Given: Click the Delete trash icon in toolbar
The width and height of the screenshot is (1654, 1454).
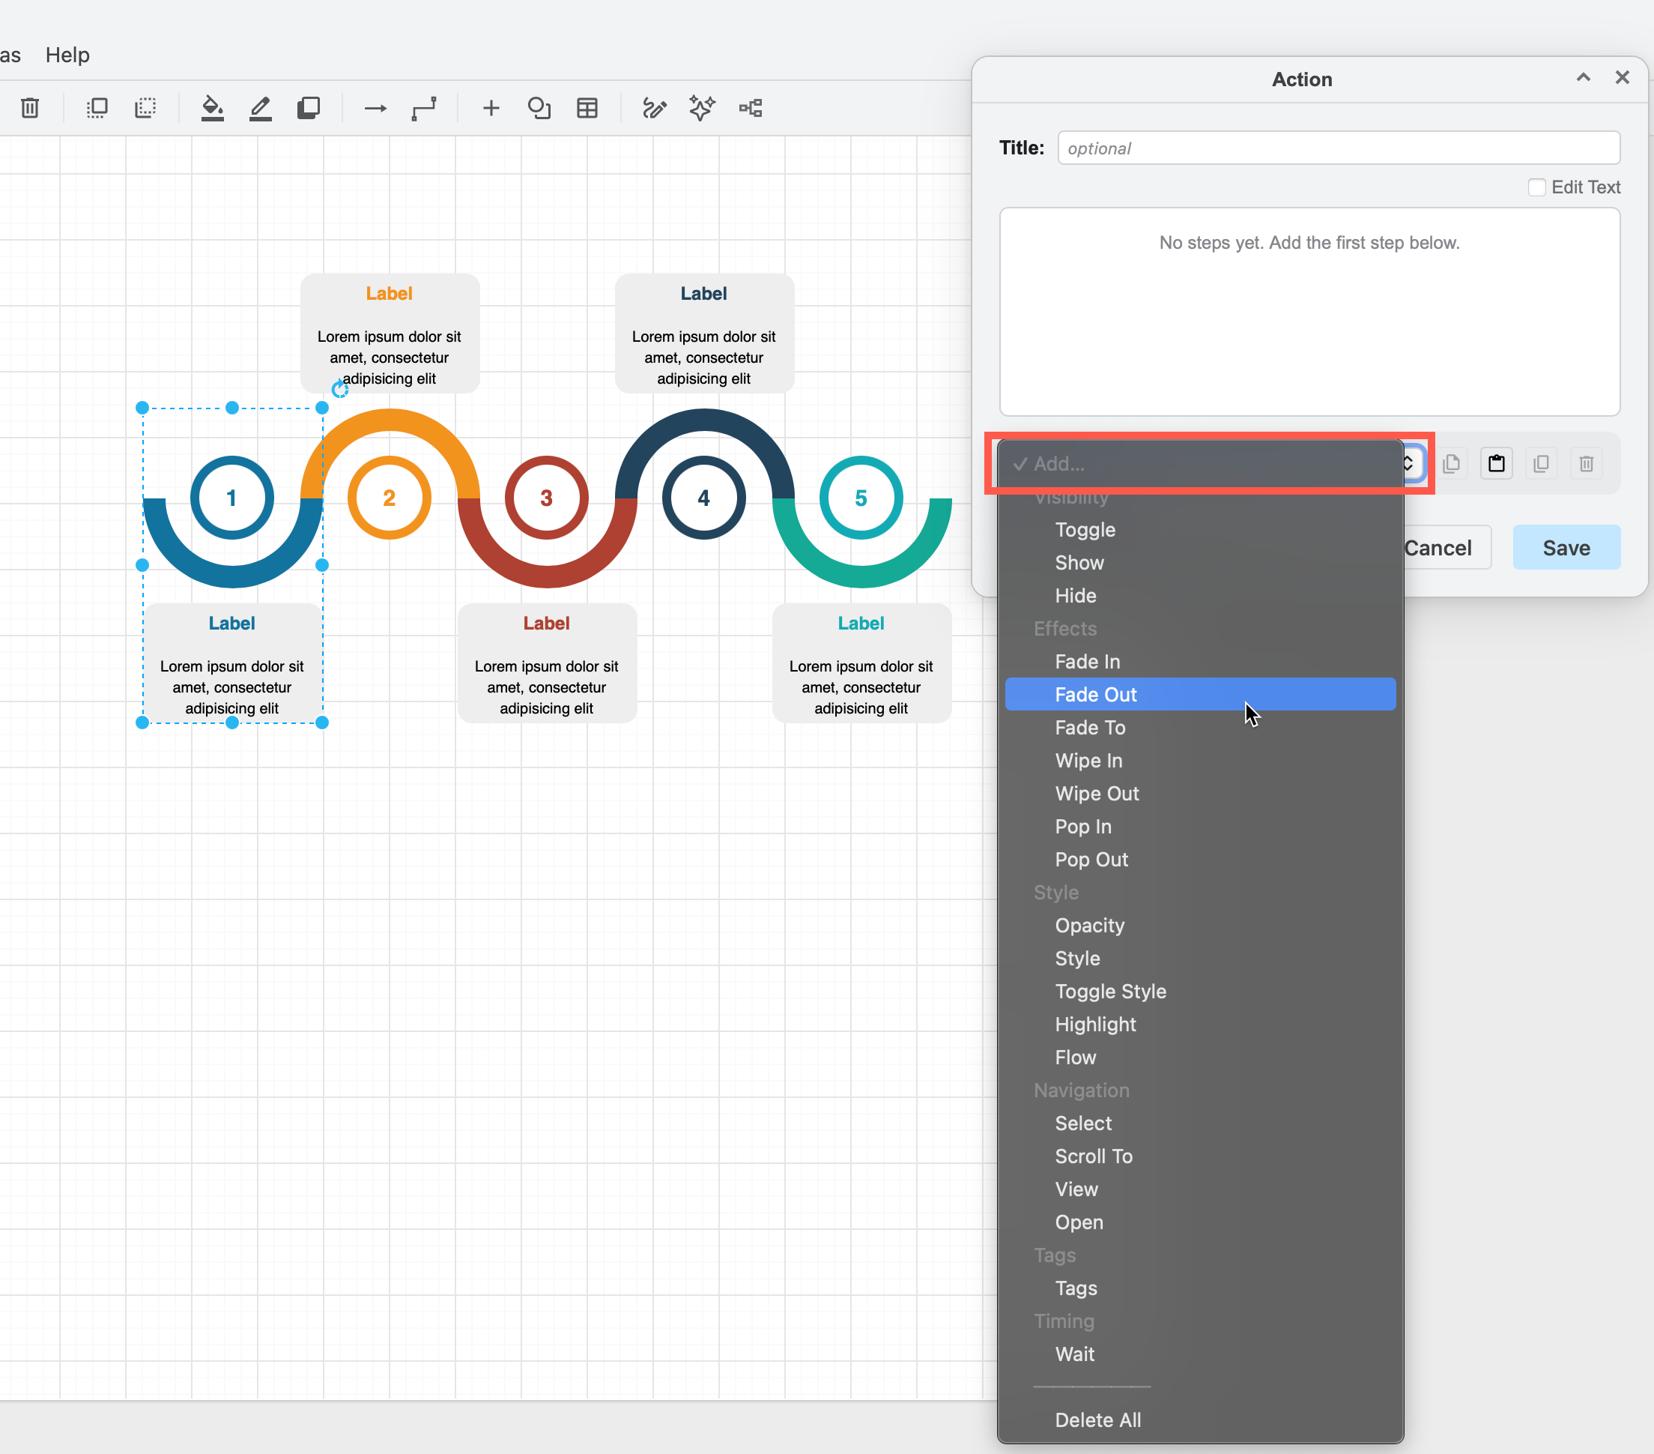Looking at the screenshot, I should (x=30, y=108).
